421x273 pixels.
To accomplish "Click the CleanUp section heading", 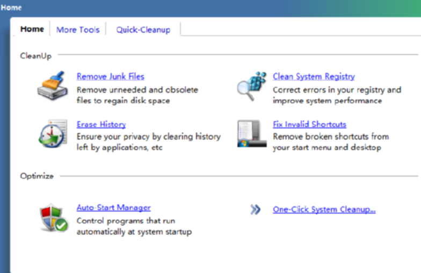I will pos(35,56).
